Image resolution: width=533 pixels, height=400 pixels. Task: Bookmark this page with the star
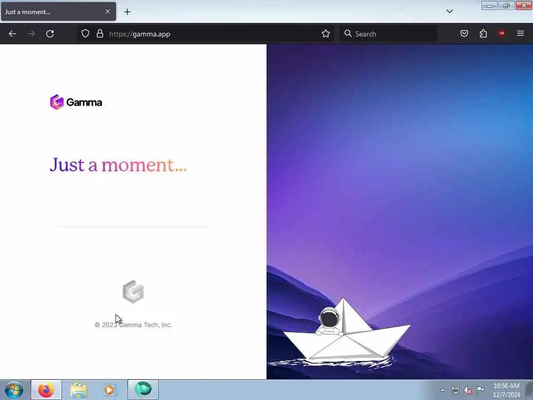[x=326, y=33]
